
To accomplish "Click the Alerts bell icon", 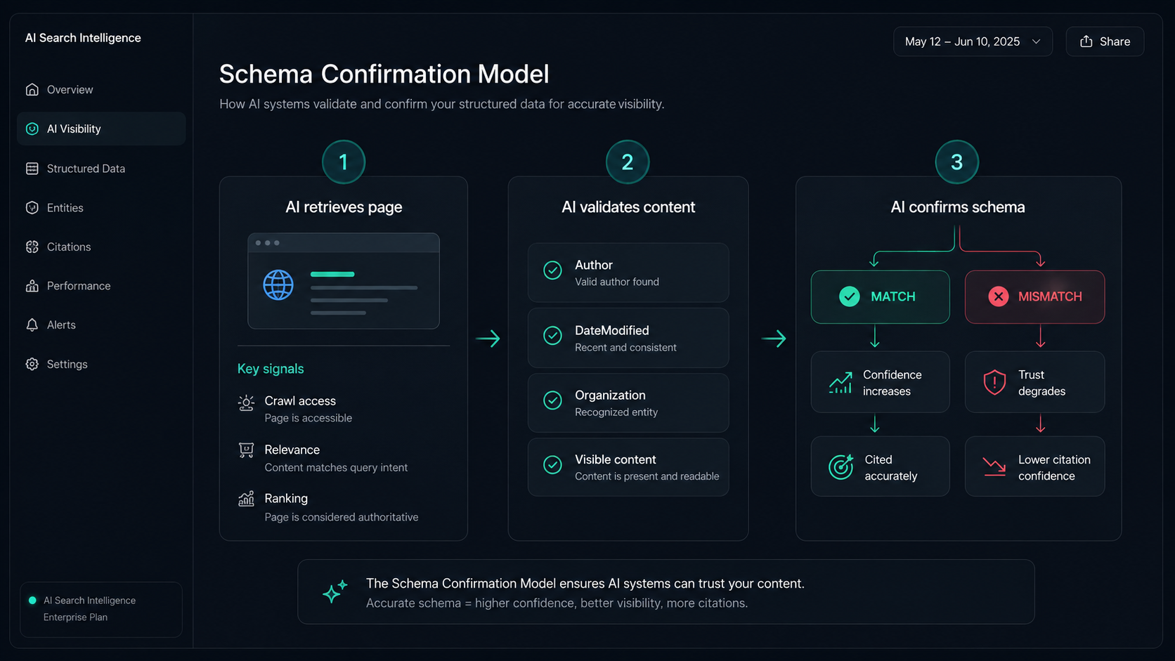I will coord(32,325).
